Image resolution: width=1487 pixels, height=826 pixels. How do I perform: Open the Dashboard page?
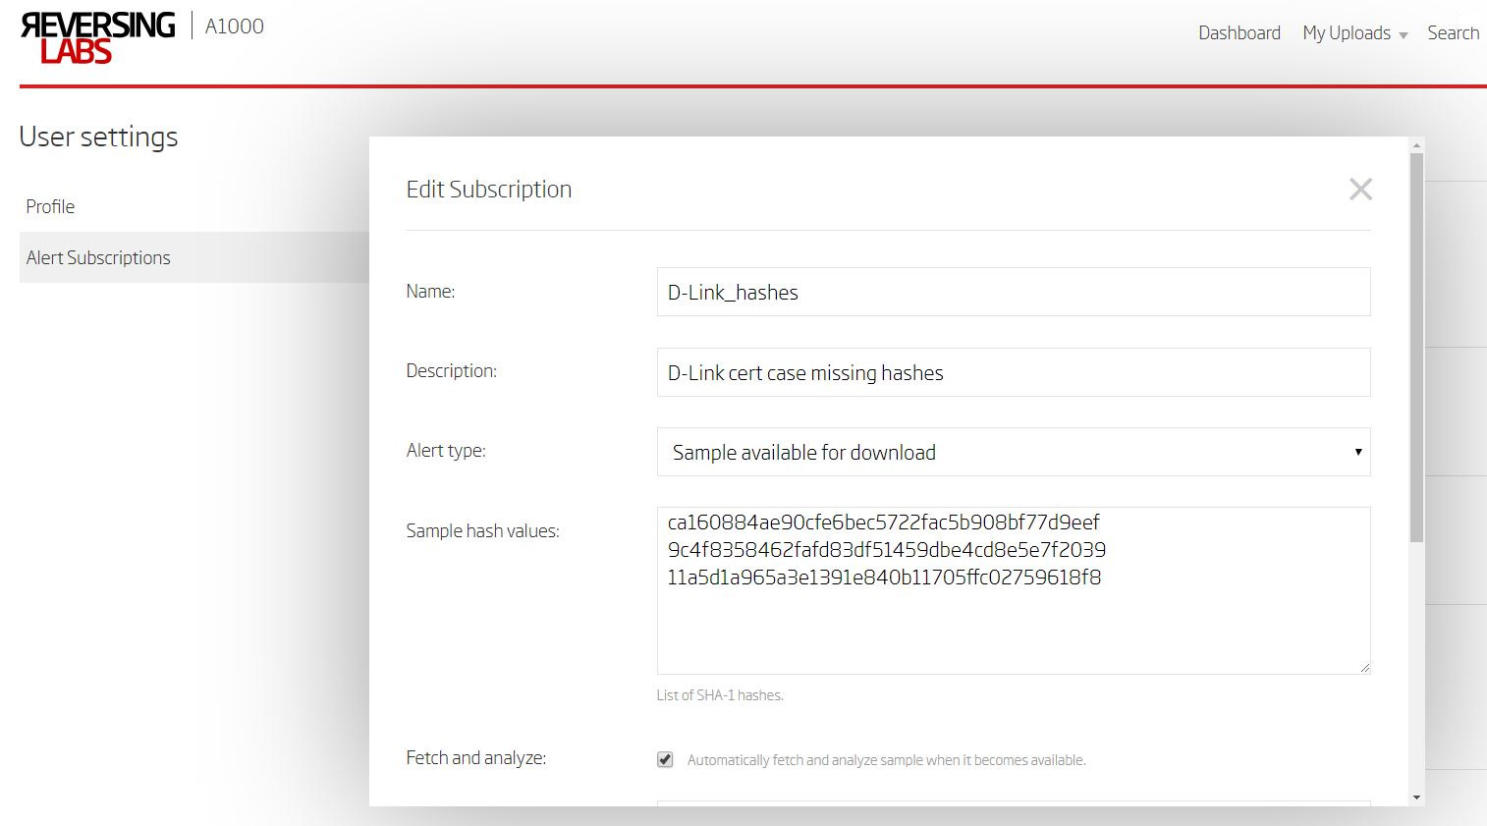[x=1239, y=33]
